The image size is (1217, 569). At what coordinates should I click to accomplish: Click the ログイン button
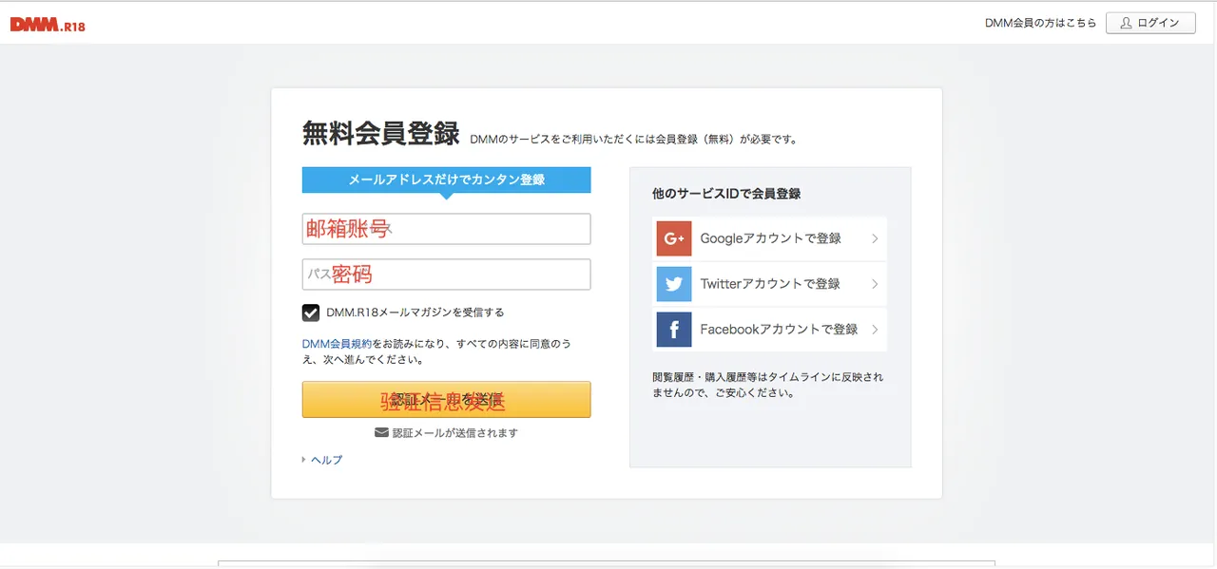click(x=1150, y=23)
